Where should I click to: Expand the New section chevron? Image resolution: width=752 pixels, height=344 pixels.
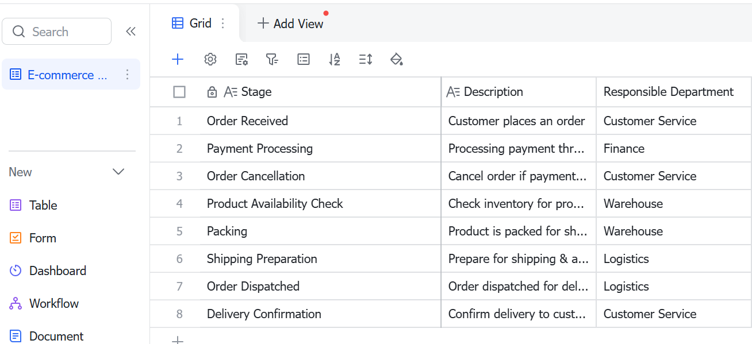(118, 172)
